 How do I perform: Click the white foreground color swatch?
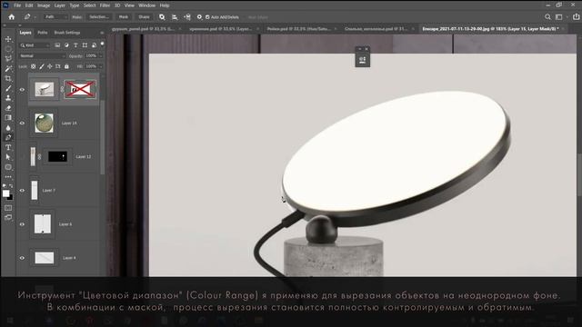point(6,193)
